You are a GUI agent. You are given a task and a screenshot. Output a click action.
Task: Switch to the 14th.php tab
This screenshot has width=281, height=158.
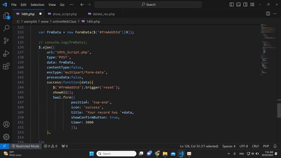click(28, 14)
